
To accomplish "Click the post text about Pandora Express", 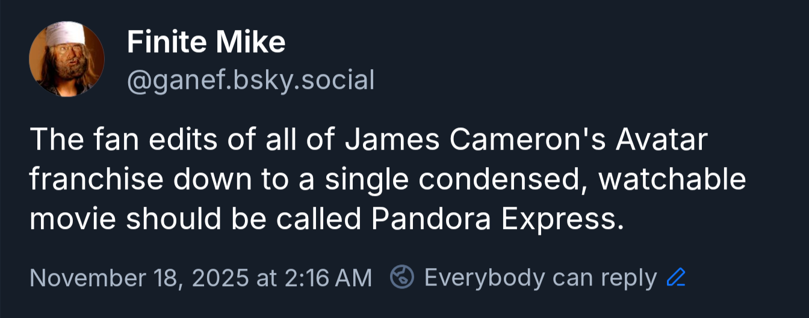I will pos(385,180).
